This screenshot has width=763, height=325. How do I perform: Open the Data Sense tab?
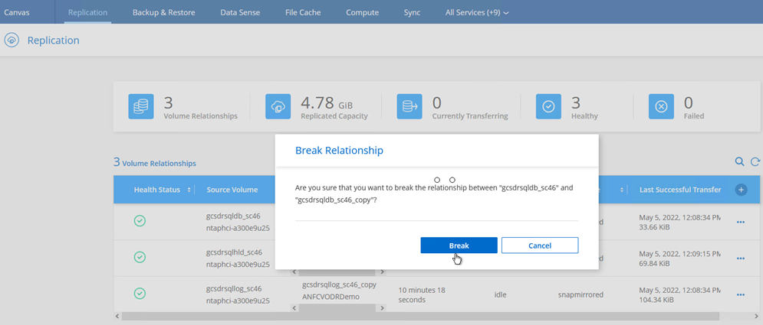(x=239, y=12)
